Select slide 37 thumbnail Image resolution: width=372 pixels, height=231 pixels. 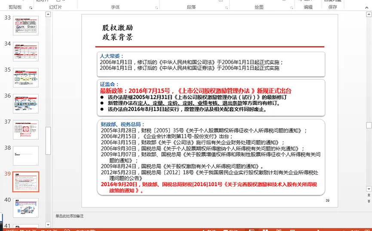tap(26, 130)
